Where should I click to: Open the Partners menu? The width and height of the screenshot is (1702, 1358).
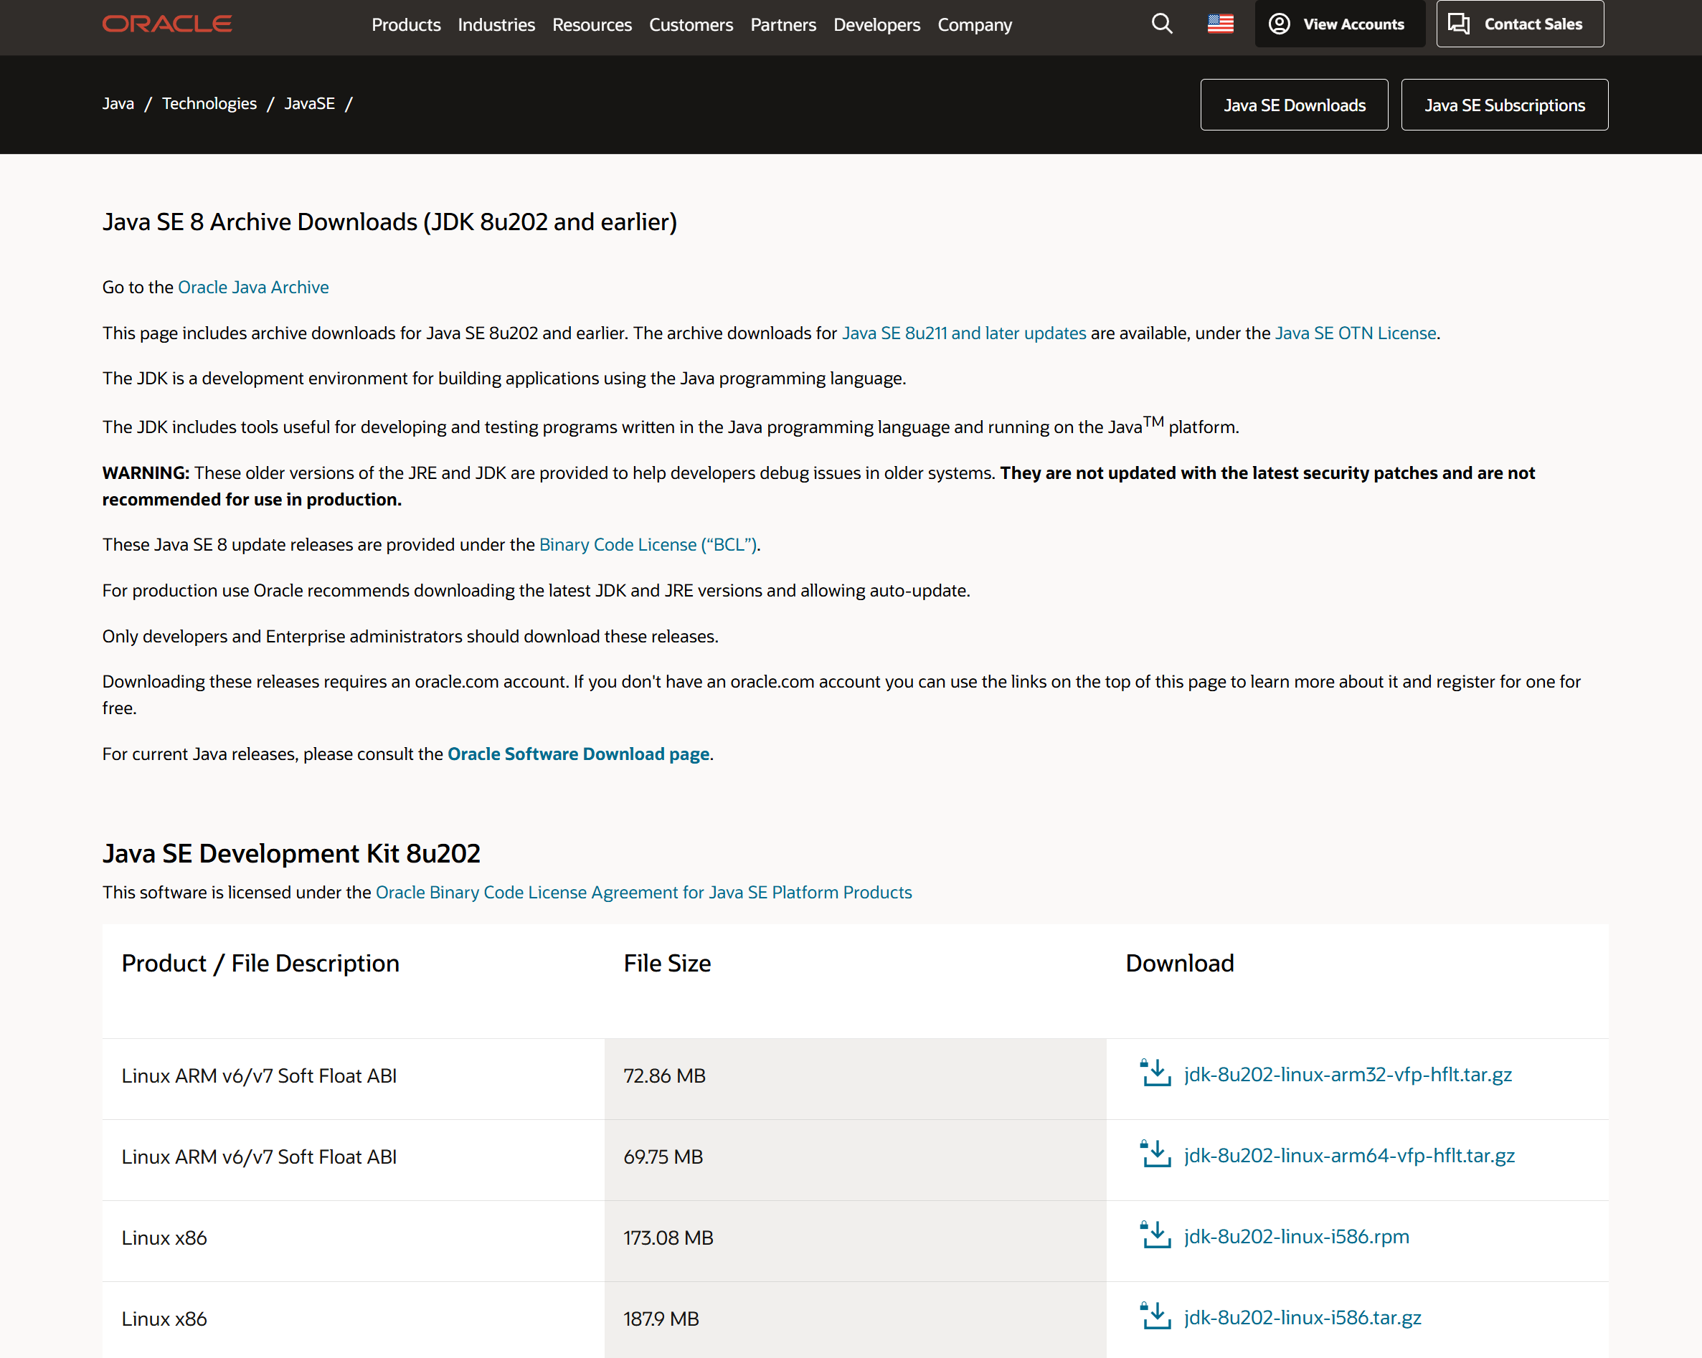click(783, 24)
